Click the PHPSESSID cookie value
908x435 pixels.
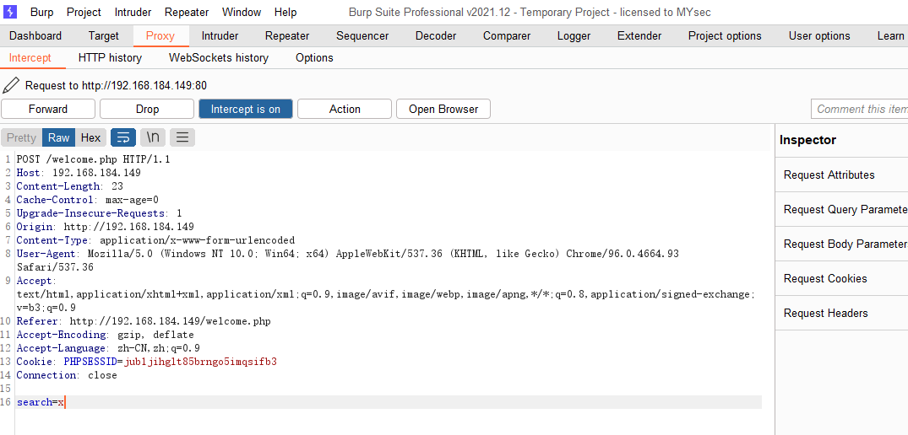[x=200, y=362]
